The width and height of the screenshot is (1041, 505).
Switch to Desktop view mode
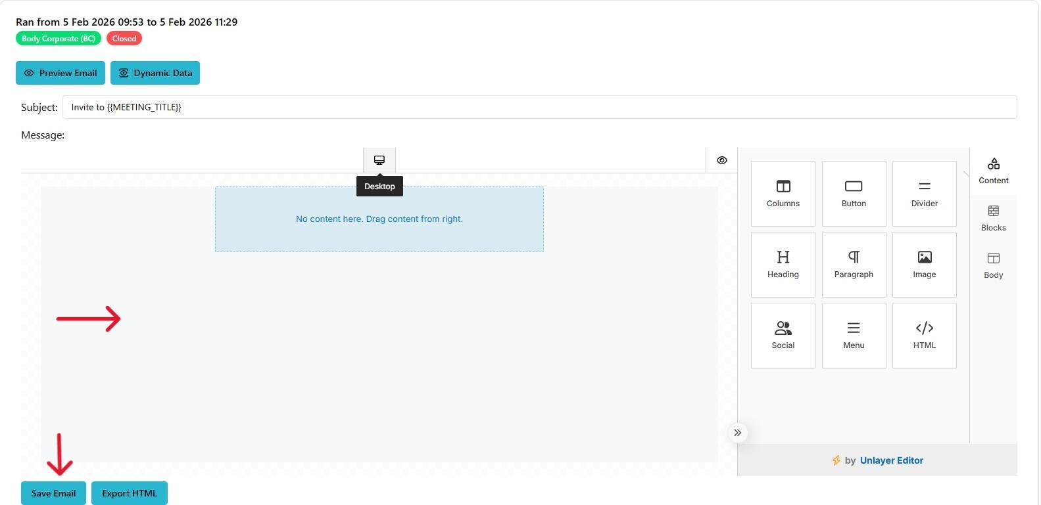point(379,160)
